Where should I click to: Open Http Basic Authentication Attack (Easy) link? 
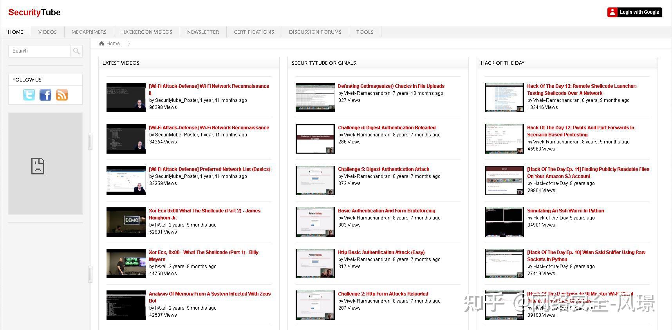(x=381, y=252)
